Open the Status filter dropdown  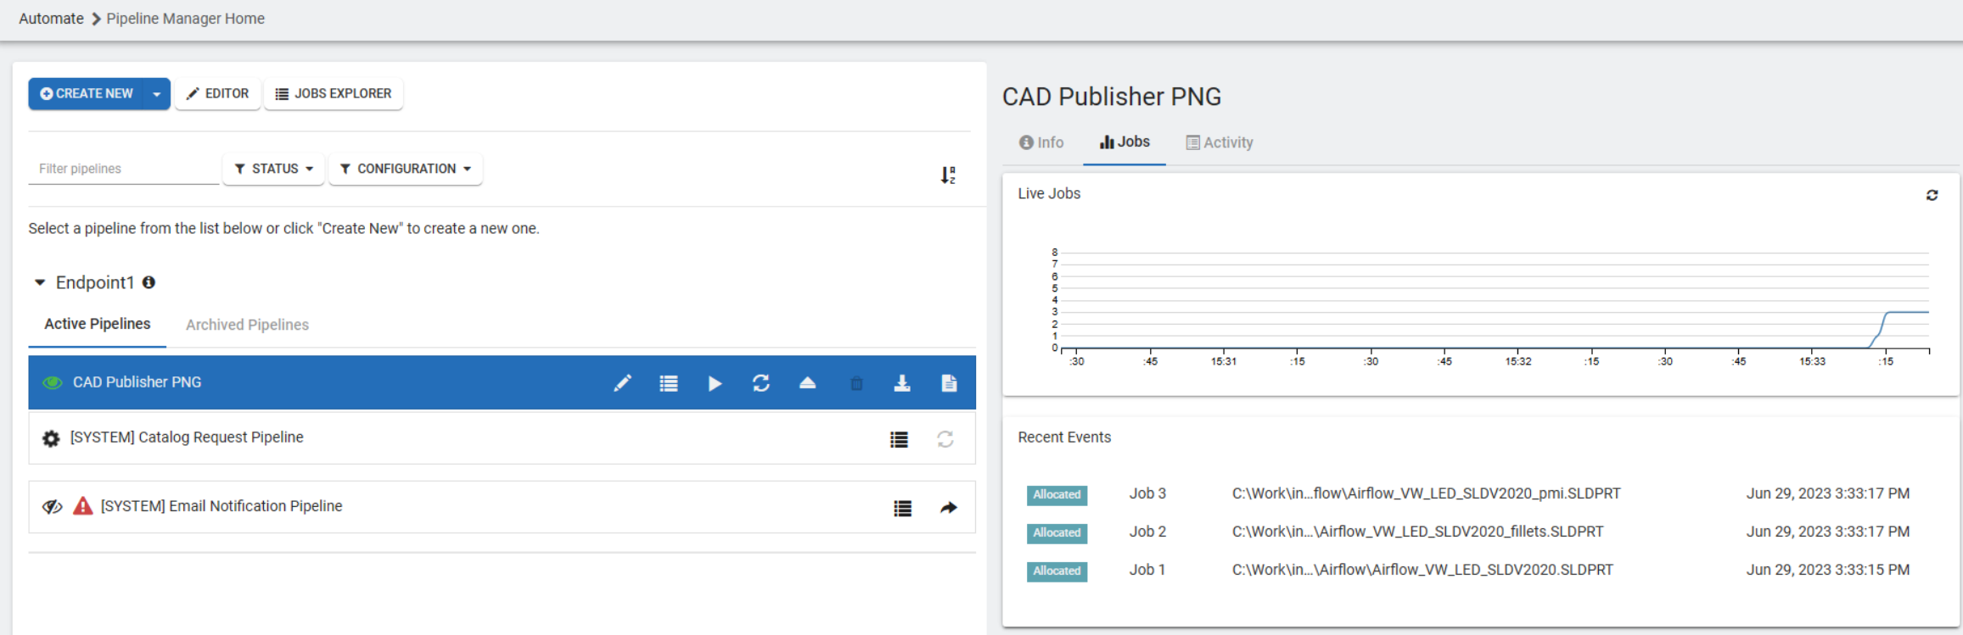coord(274,169)
